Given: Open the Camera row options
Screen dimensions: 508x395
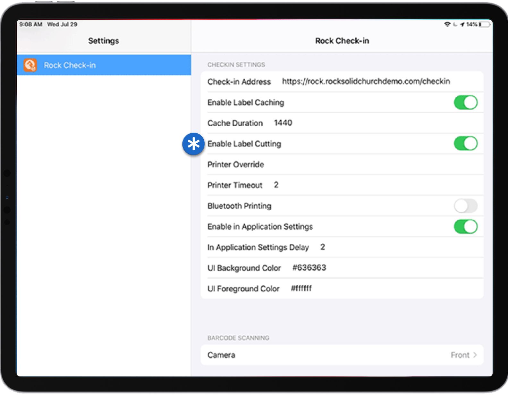Looking at the screenshot, I should pos(342,355).
